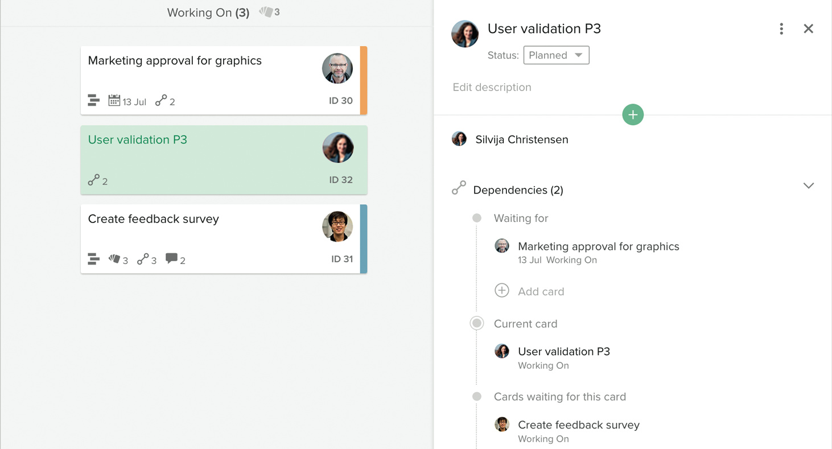Viewport: 832px width, 449px height.
Task: Collapse the Dependencies section chevron
Action: [808, 186]
